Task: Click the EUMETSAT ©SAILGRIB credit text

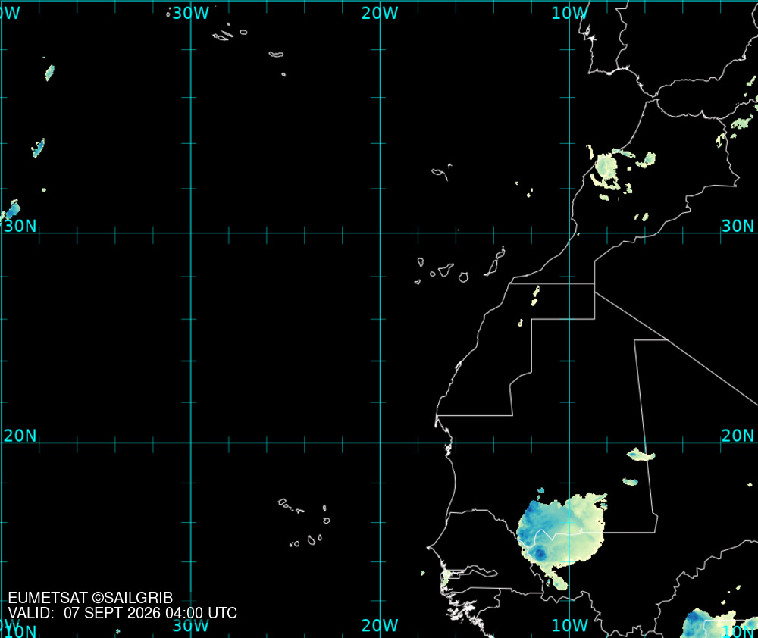Action: (x=90, y=598)
